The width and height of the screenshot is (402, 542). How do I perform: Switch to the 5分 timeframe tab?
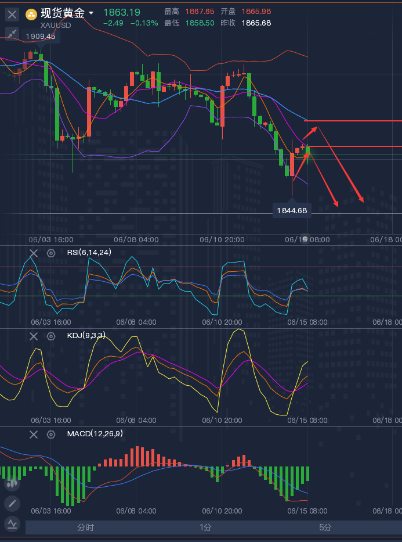click(x=325, y=527)
